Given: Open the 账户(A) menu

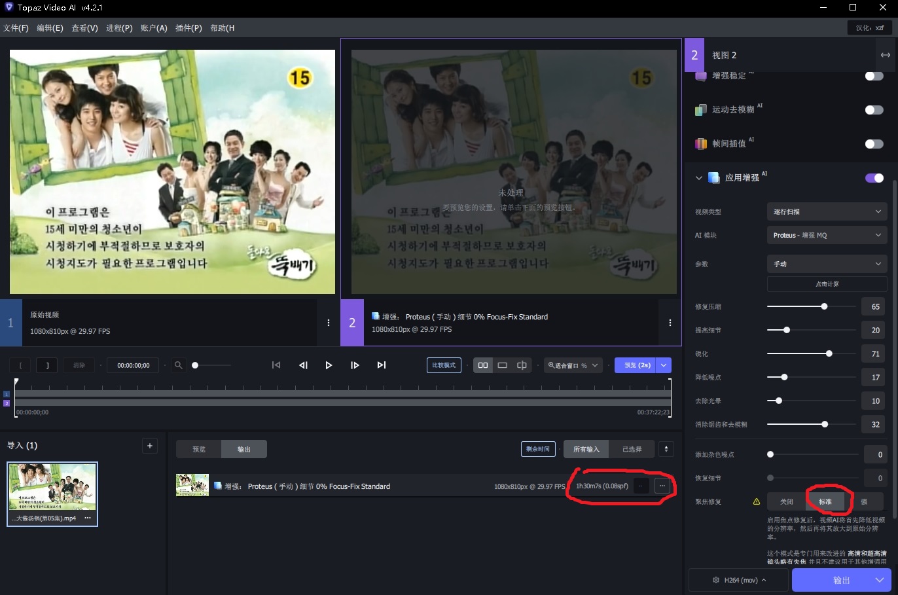Looking at the screenshot, I should click(154, 28).
